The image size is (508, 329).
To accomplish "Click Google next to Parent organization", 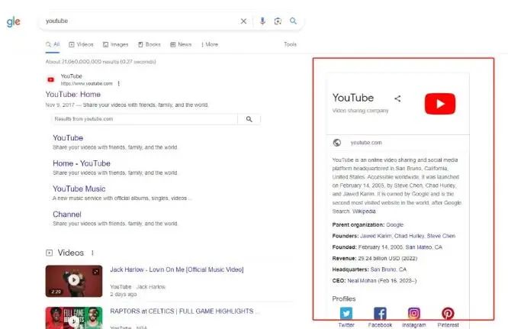I will tap(394, 224).
